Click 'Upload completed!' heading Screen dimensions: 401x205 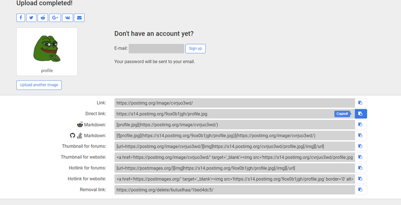pos(44,3)
